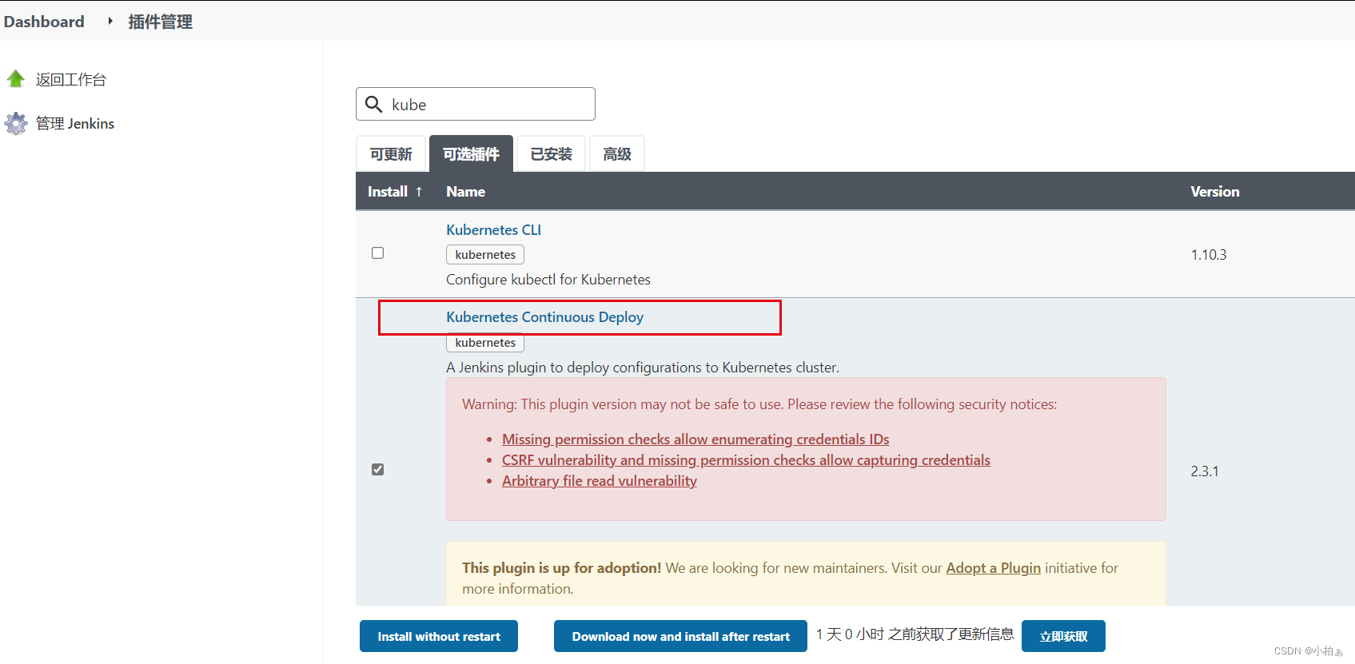Click the breadcrumb arrow after Dashboard

(x=110, y=21)
